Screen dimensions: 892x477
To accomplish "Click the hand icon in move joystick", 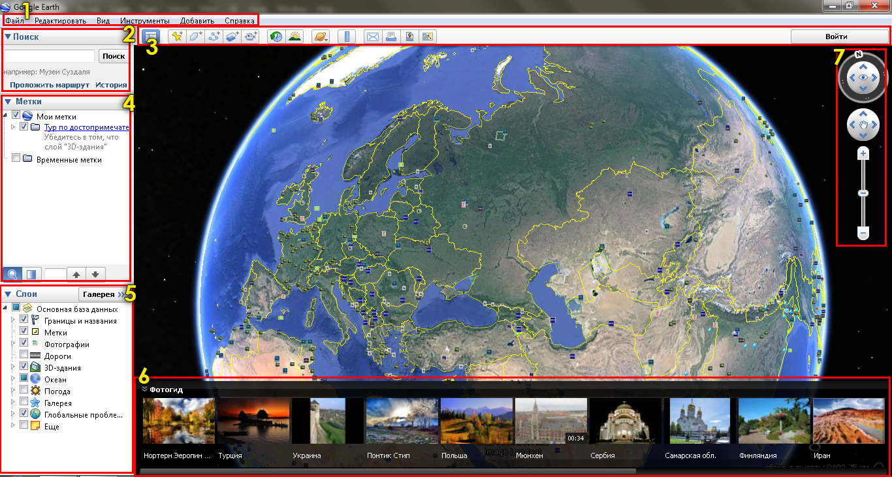I will click(x=863, y=125).
